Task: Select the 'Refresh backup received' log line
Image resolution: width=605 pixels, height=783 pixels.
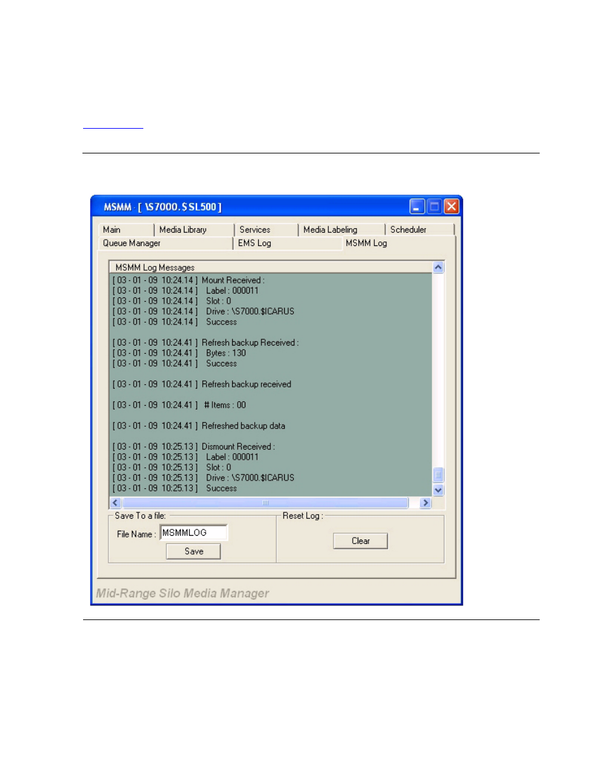Action: [x=202, y=384]
